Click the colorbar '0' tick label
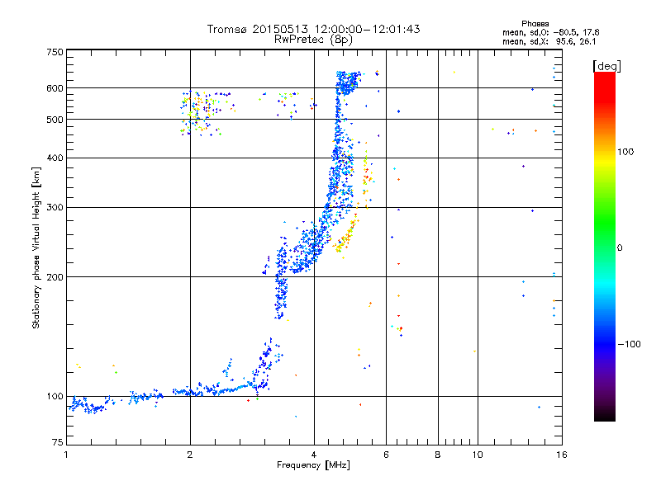661x495 pixels. (x=620, y=248)
